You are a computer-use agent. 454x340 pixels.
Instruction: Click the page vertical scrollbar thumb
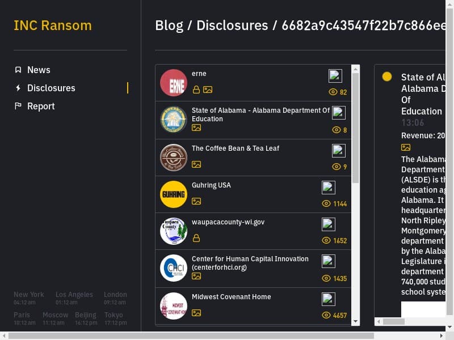[449, 161]
